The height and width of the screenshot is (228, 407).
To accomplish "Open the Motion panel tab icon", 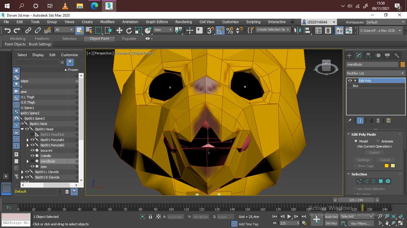I will (378, 56).
